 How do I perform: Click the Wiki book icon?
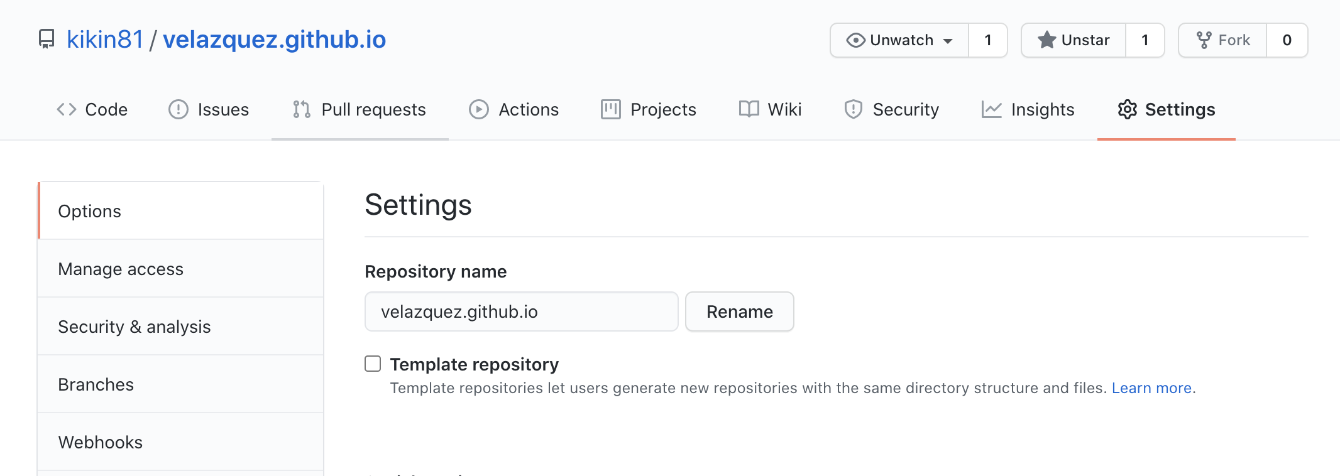[749, 109]
